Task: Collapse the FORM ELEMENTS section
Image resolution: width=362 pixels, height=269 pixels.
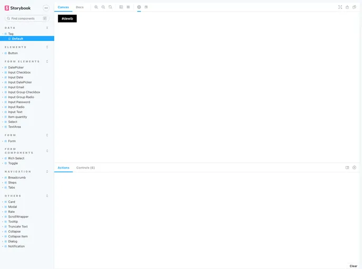Action: [47, 61]
